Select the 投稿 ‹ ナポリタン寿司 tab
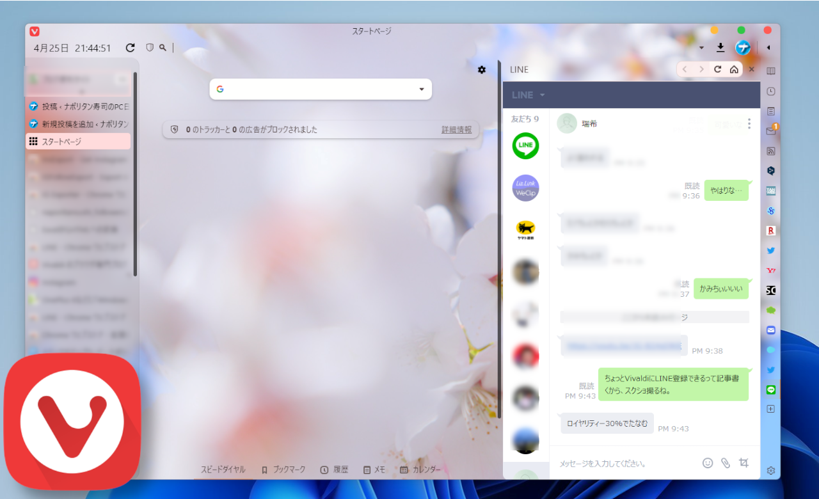 78,106
